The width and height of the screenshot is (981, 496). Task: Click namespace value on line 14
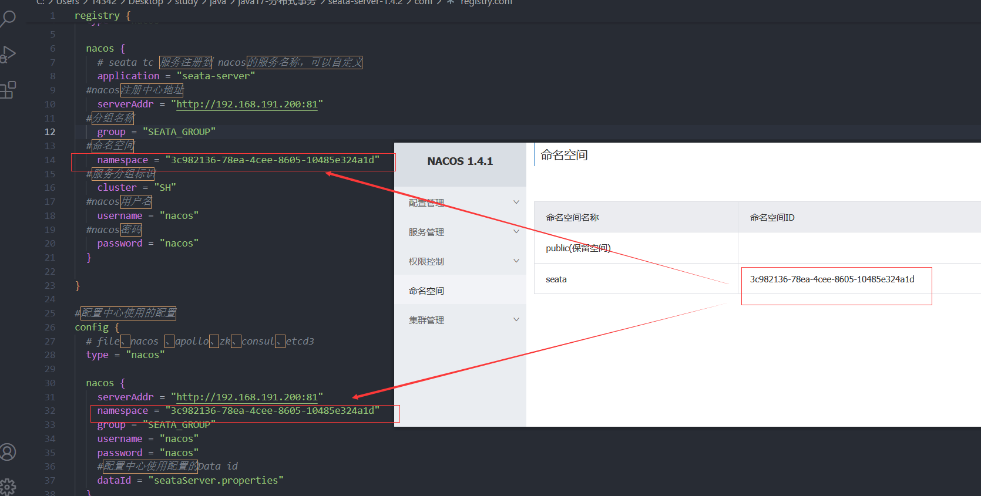point(273,160)
